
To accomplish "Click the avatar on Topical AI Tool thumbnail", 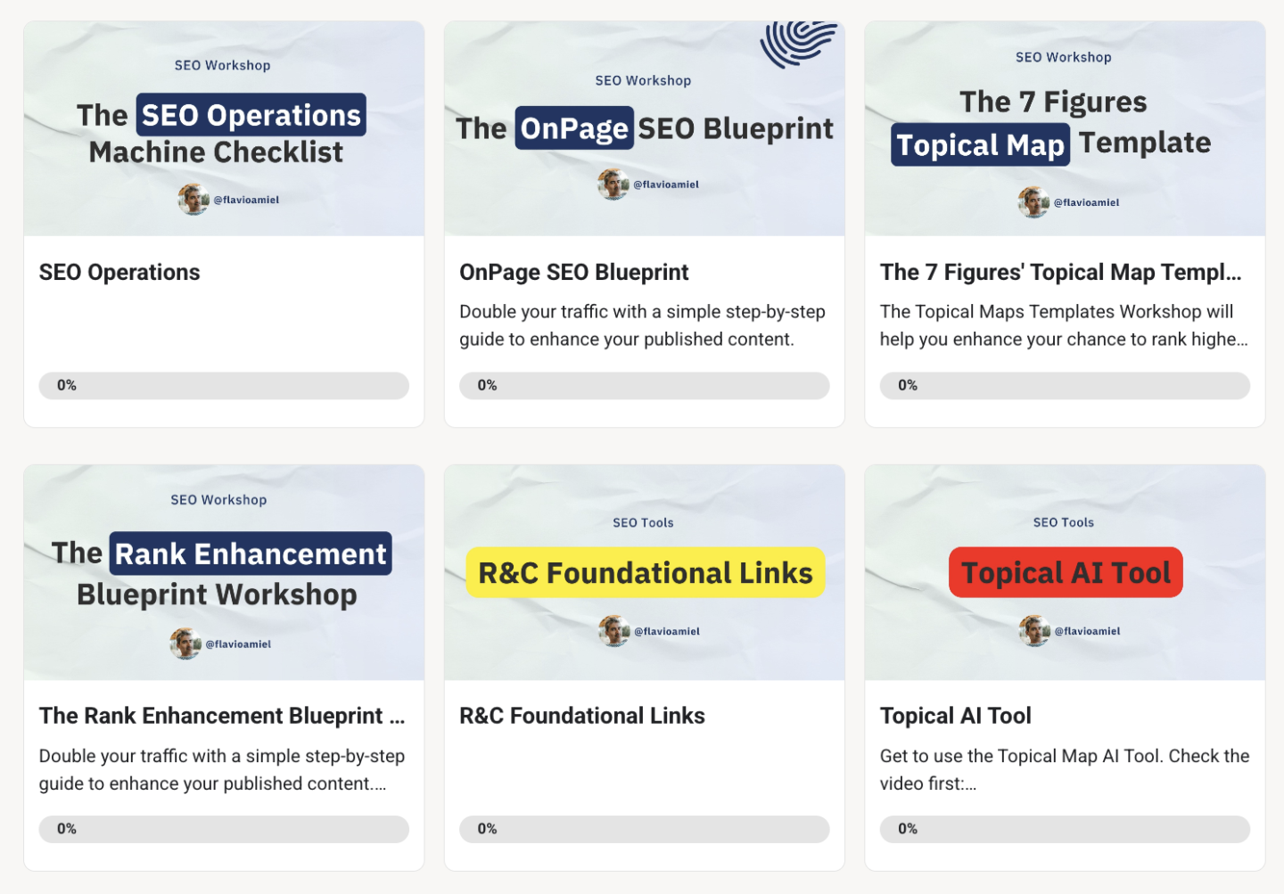I will click(x=1034, y=631).
